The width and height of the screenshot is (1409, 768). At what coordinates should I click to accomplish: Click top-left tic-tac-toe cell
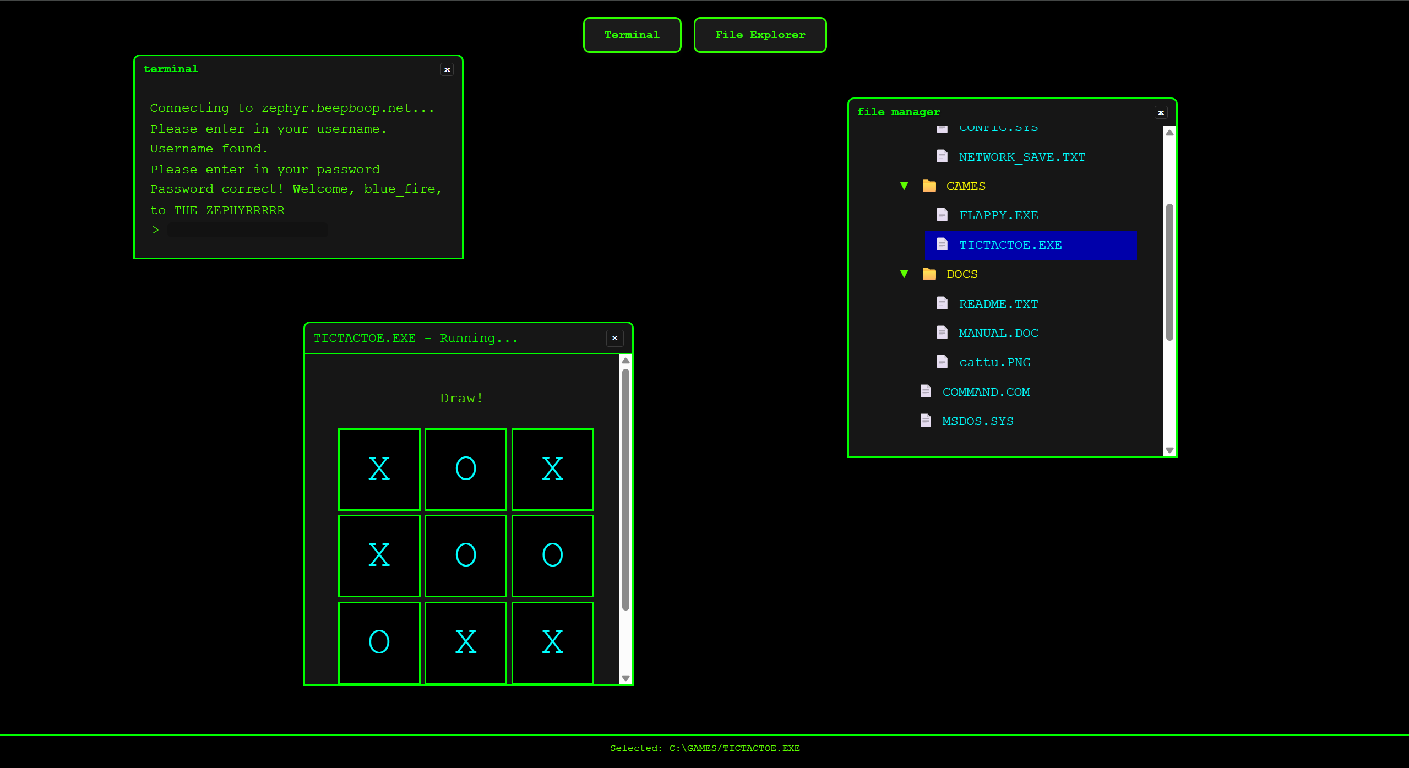[x=379, y=469]
